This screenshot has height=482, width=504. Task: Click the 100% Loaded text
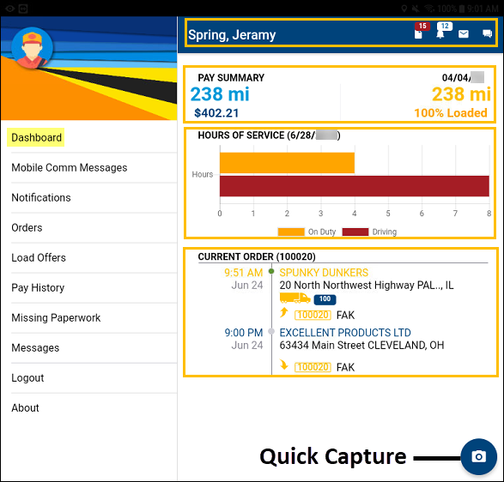coord(450,113)
